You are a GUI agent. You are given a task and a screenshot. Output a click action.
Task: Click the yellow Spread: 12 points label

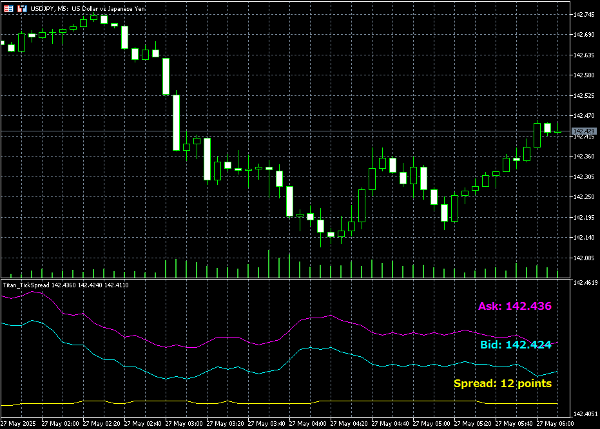pyautogui.click(x=502, y=383)
